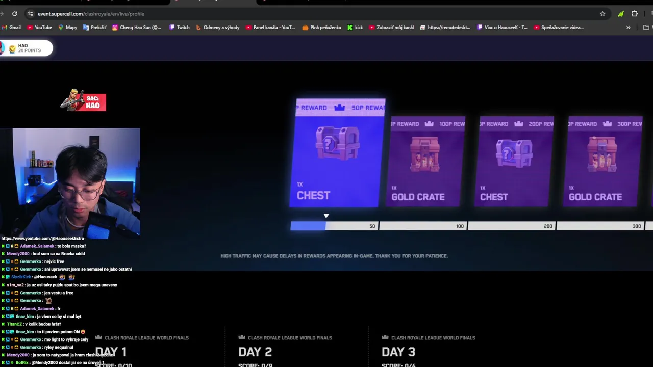653x367 pixels.
Task: Open the Cheng Hao Sun Instagram bookmark
Action: point(137,28)
